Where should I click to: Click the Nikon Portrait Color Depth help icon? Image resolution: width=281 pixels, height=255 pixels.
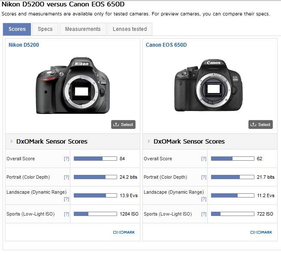point(66,177)
